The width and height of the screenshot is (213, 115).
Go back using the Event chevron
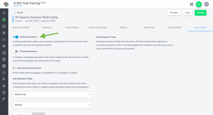[15, 13]
